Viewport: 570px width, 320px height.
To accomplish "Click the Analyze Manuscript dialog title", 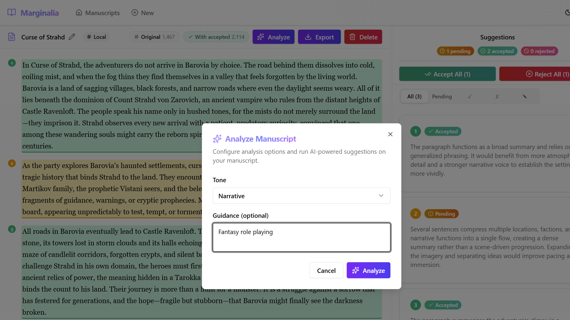I will pyautogui.click(x=261, y=139).
